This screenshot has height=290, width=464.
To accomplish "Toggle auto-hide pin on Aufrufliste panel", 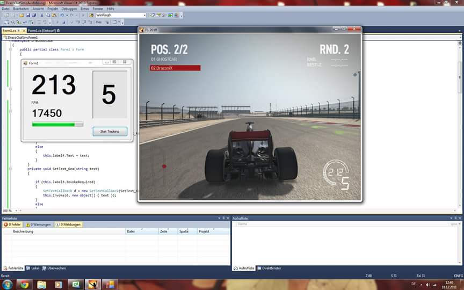I will [x=456, y=218].
